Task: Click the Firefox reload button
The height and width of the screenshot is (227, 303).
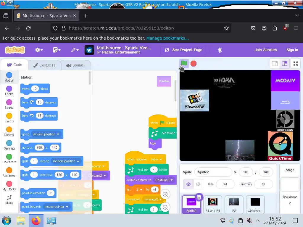Action: click(x=28, y=28)
